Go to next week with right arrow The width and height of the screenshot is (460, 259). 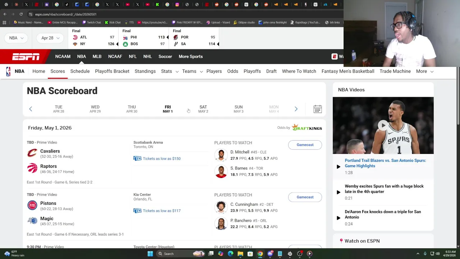click(x=296, y=109)
